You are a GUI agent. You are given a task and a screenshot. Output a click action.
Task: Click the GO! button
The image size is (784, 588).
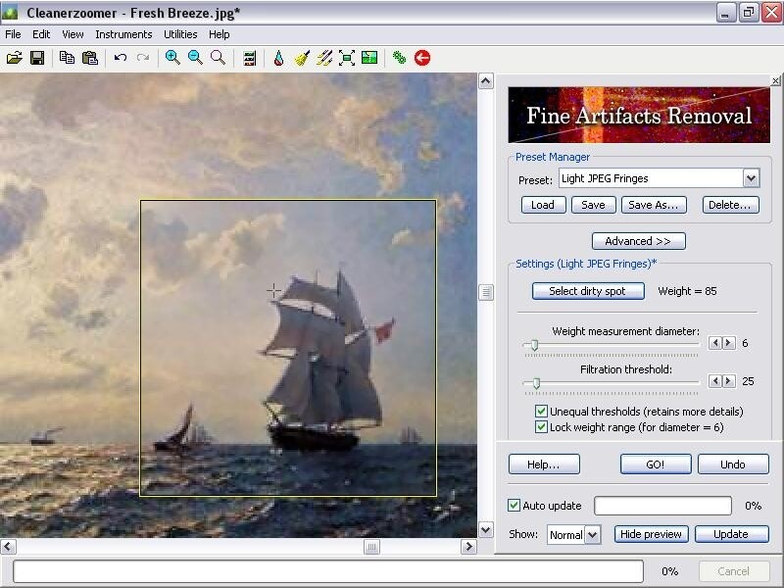click(x=656, y=464)
